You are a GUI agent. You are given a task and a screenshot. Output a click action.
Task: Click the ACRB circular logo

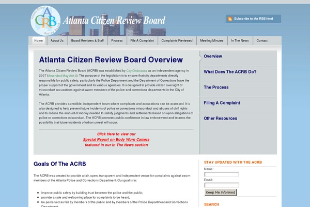pos(45,21)
